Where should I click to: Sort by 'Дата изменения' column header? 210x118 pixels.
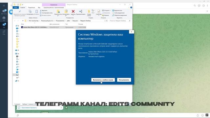click(54, 24)
